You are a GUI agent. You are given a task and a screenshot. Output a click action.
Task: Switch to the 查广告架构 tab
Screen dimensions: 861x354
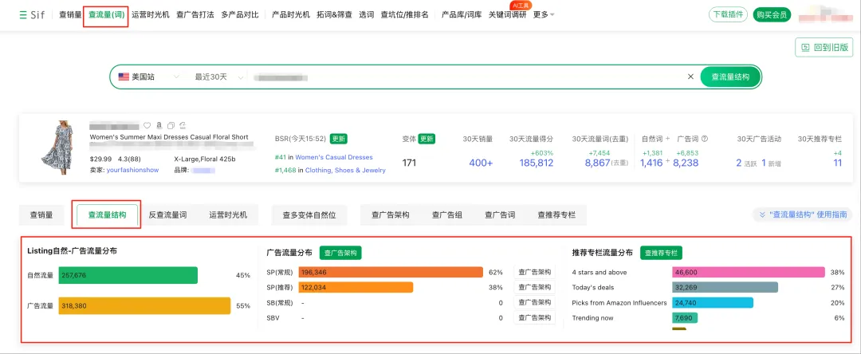pyautogui.click(x=390, y=215)
